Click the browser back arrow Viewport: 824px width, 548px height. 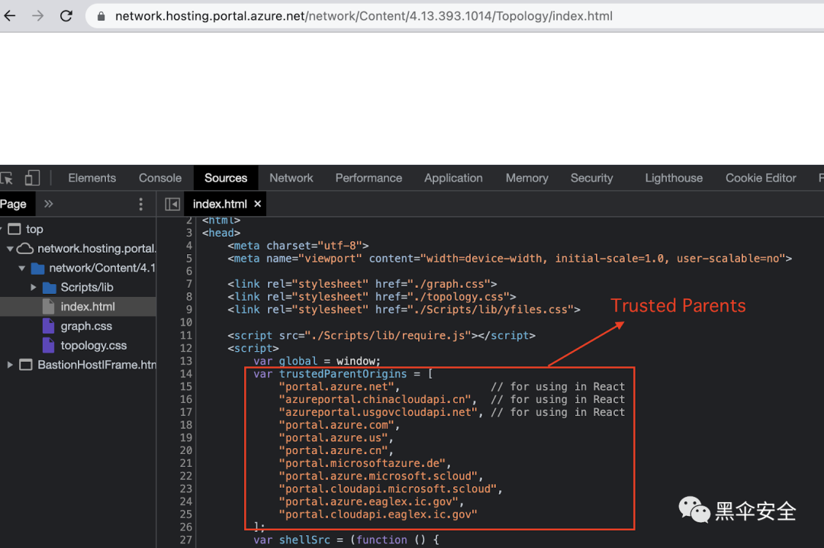(9, 16)
